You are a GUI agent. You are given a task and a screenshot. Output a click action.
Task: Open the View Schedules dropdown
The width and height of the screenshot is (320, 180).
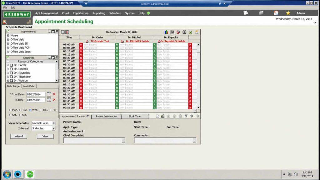click(x=53, y=123)
